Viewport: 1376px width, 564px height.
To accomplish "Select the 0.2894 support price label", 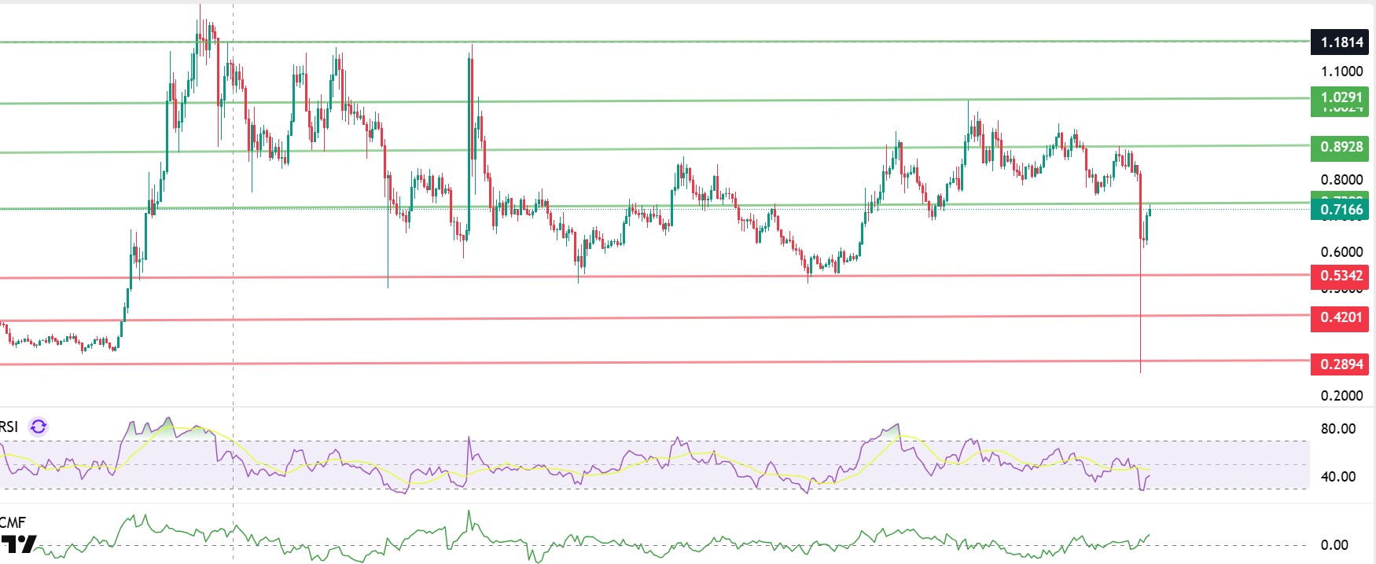I will click(1340, 364).
